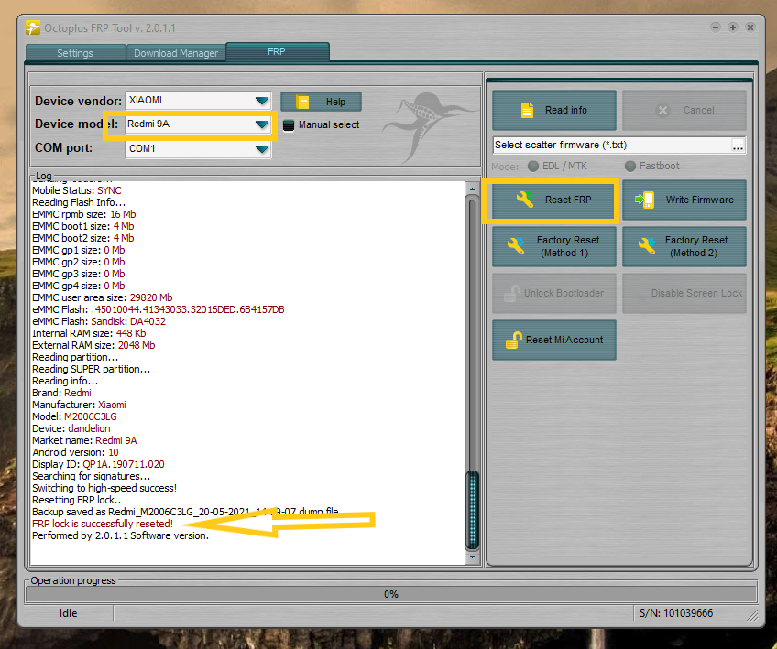
Task: Click the Read info document icon
Action: point(527,110)
